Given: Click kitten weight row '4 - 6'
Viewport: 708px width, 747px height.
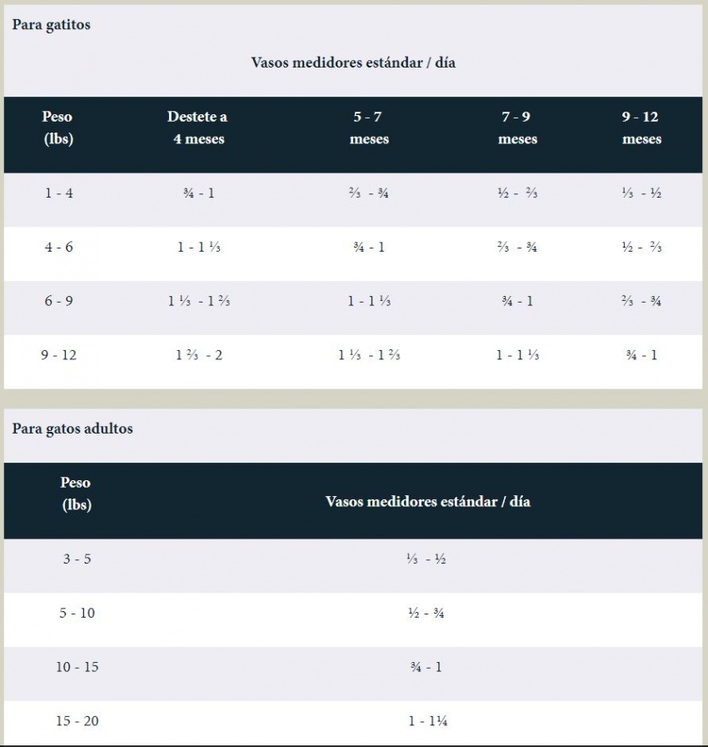Looking at the screenshot, I should pos(353,254).
